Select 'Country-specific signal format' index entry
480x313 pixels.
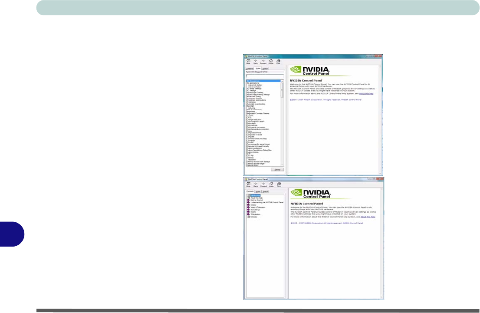click(x=258, y=144)
